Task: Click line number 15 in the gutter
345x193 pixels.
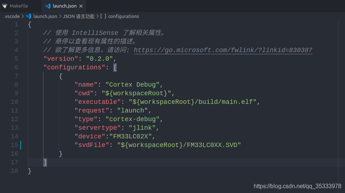Action: coord(14,145)
